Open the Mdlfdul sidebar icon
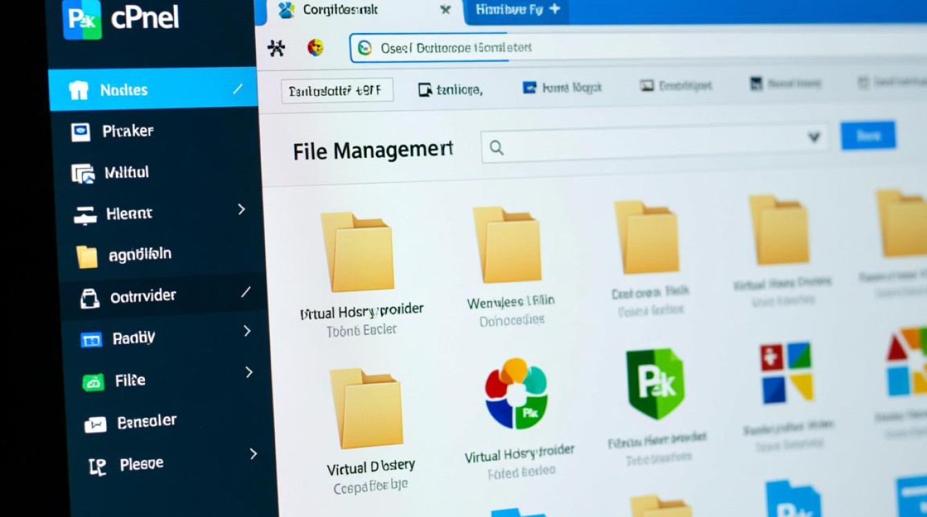The height and width of the screenshot is (517, 927). click(x=83, y=174)
